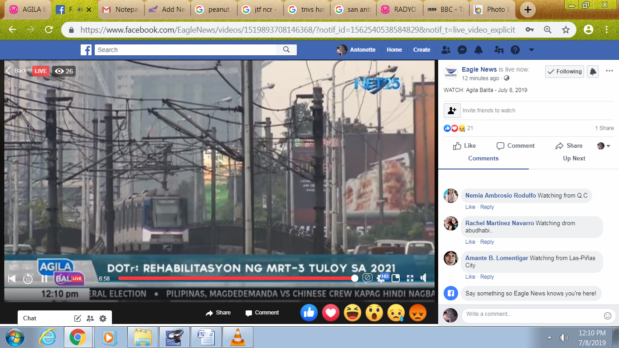This screenshot has height=348, width=619.
Task: Open the Friend Requests icon in header
Action: (x=446, y=50)
